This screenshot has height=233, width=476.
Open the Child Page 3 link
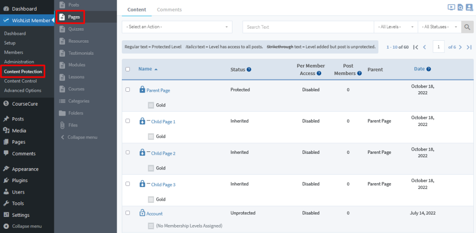click(163, 184)
